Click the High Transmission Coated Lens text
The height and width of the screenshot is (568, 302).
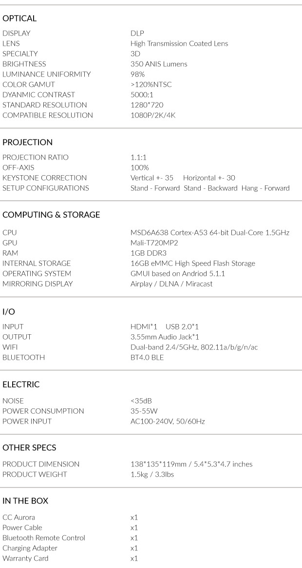pos(179,43)
